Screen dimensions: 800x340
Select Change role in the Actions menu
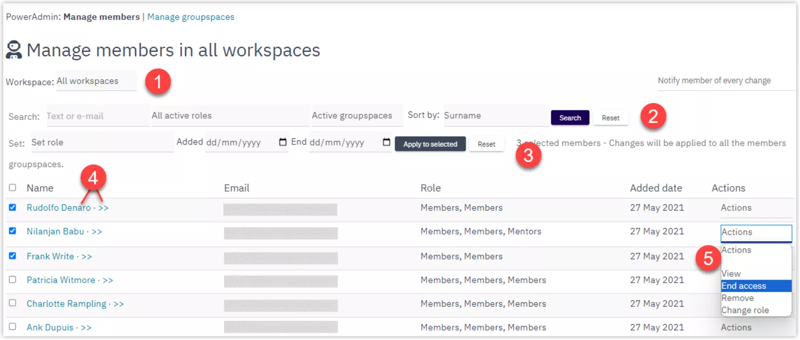point(756,310)
